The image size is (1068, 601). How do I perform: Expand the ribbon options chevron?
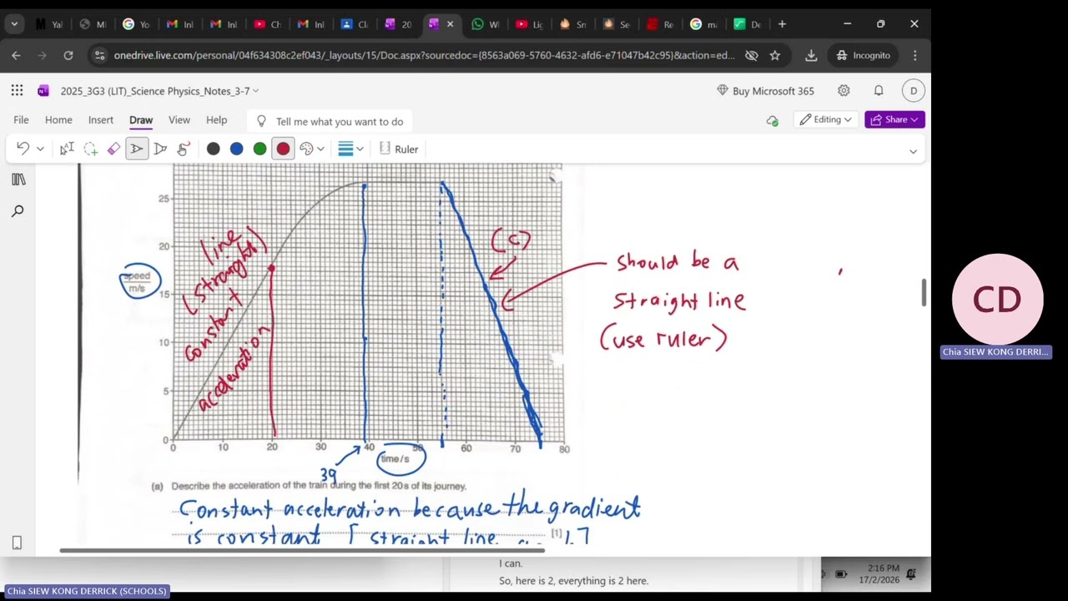pos(913,151)
